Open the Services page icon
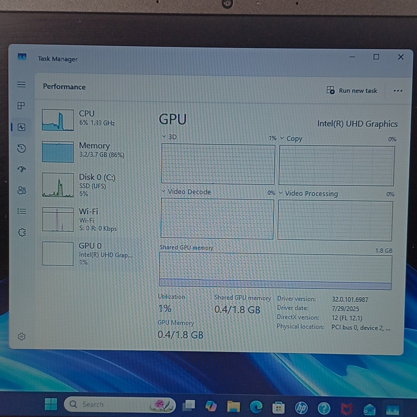Image resolution: width=417 pixels, height=417 pixels. [x=22, y=232]
